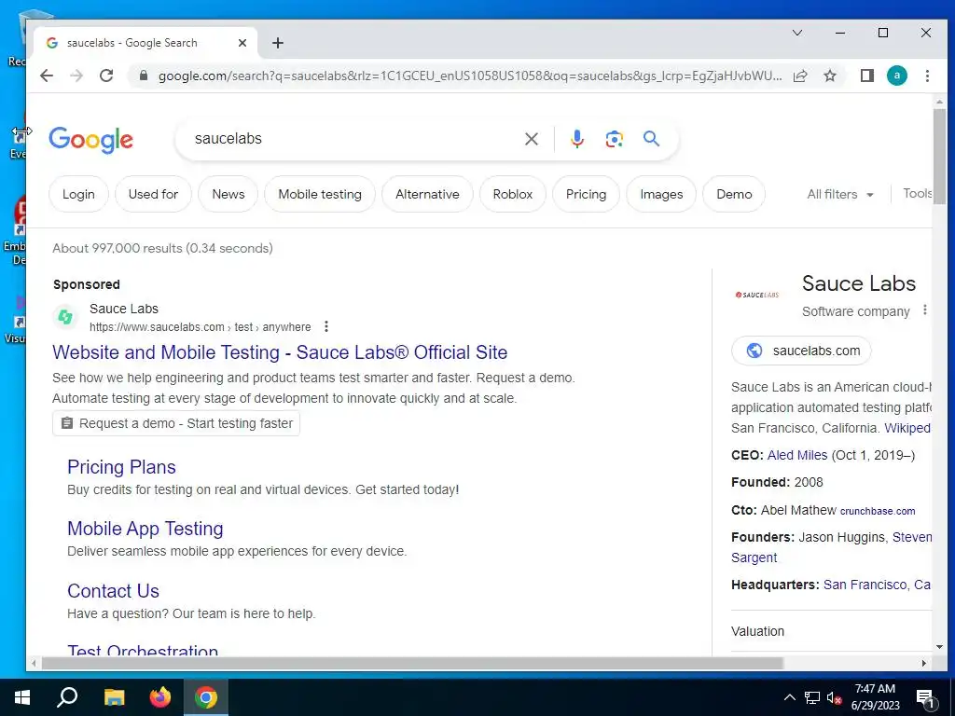
Task: Share this page via address bar icon
Action: [x=800, y=76]
